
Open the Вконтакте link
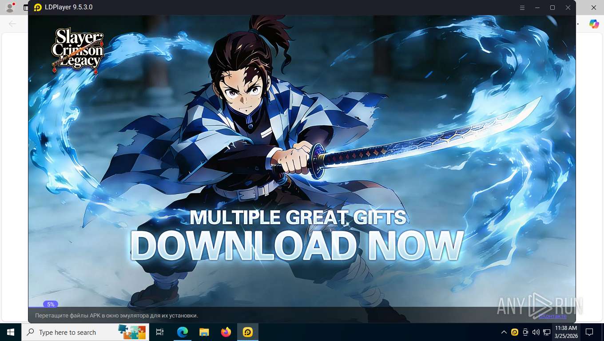click(552, 316)
